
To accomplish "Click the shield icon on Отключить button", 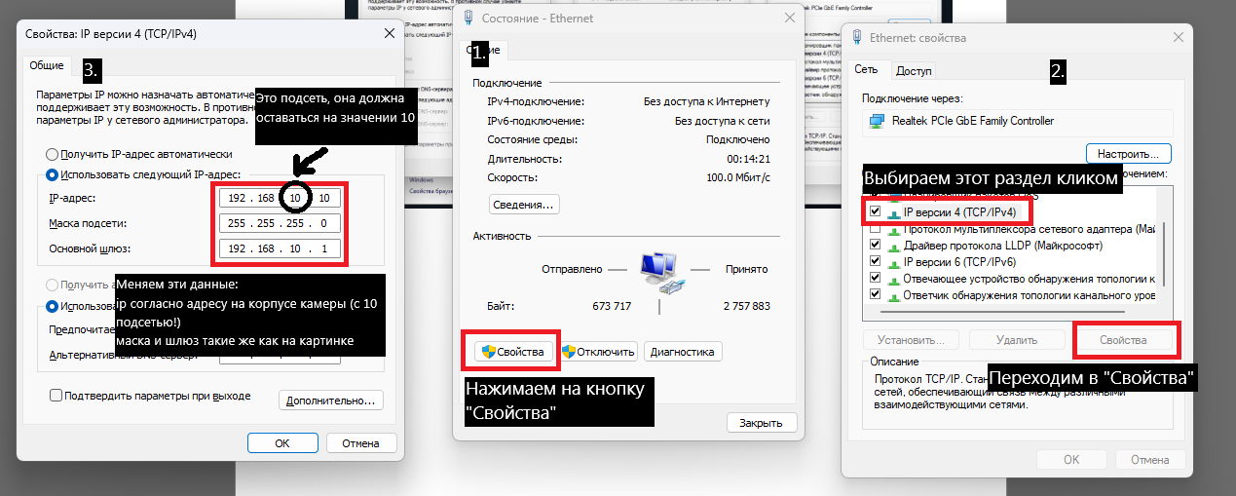I will [x=569, y=352].
